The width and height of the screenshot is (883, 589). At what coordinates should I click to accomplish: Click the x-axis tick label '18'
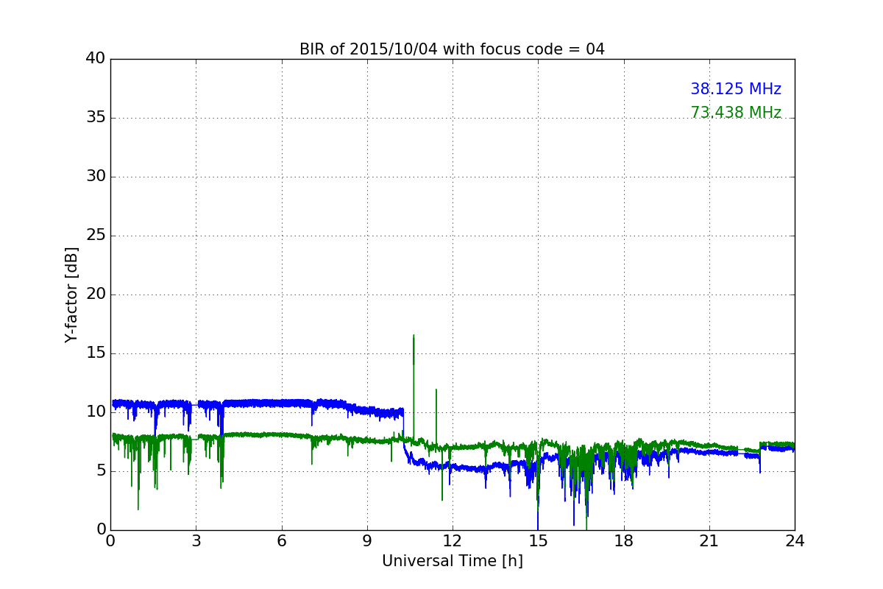[x=624, y=541]
